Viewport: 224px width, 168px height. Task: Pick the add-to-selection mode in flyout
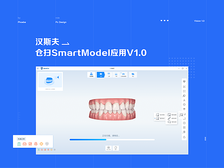[160, 115]
